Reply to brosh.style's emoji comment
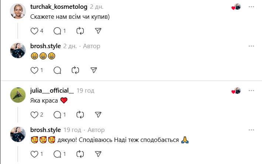262x164 pixels. pos(57,70)
